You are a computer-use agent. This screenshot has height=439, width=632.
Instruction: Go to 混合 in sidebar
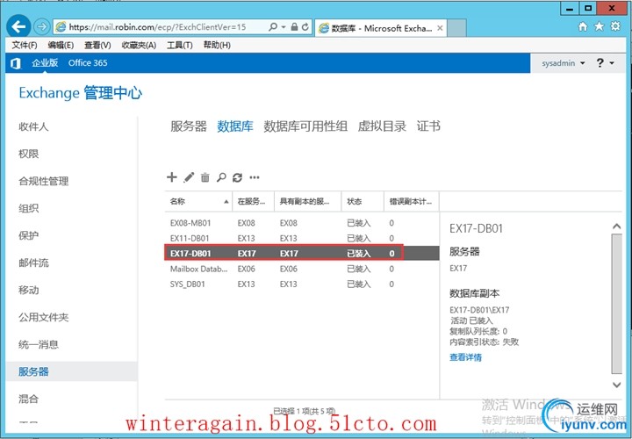click(28, 399)
